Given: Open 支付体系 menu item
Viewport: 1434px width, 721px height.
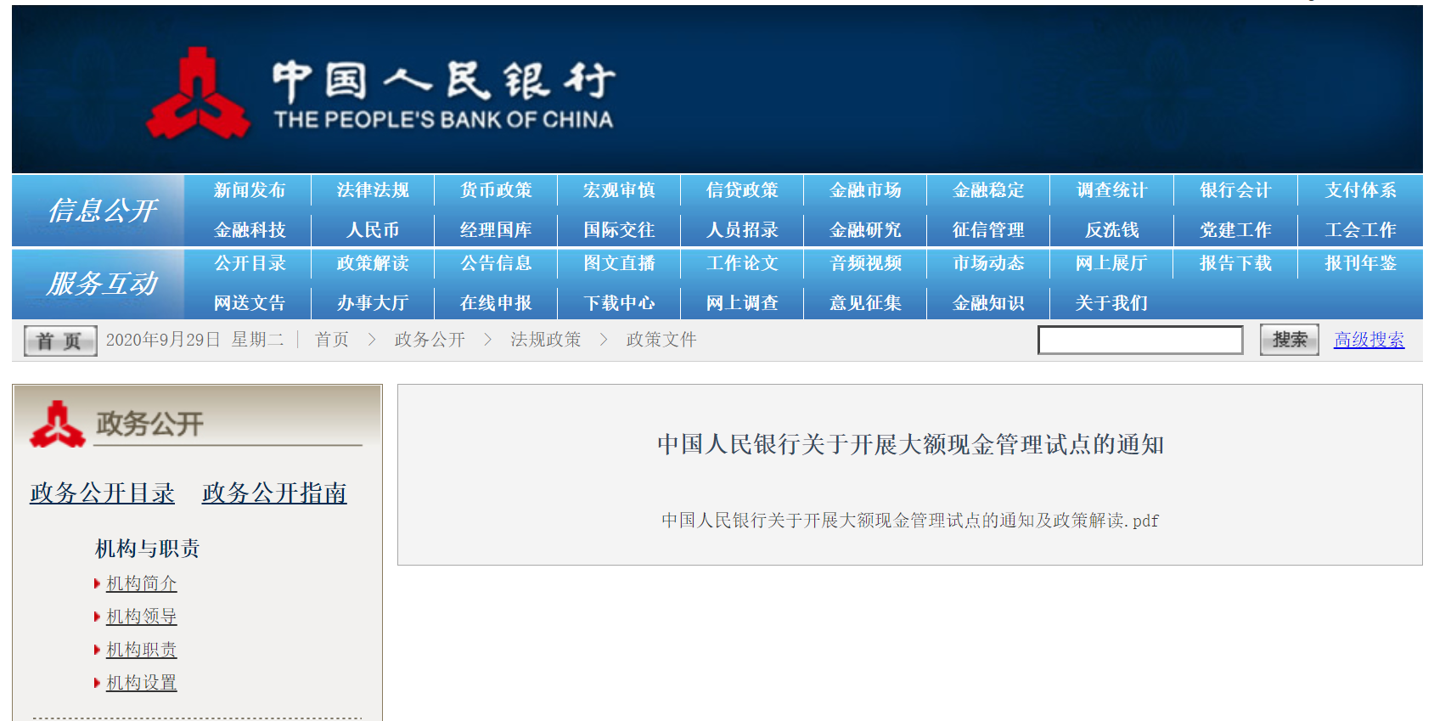Looking at the screenshot, I should tap(1360, 190).
